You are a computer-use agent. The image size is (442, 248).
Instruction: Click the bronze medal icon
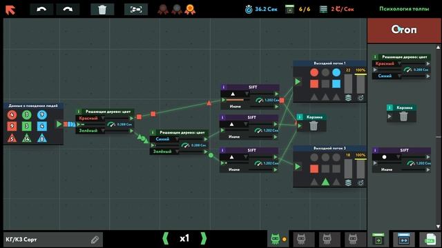coord(163,10)
